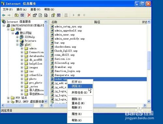Select the conn_db123.asp file

pos(65,55)
